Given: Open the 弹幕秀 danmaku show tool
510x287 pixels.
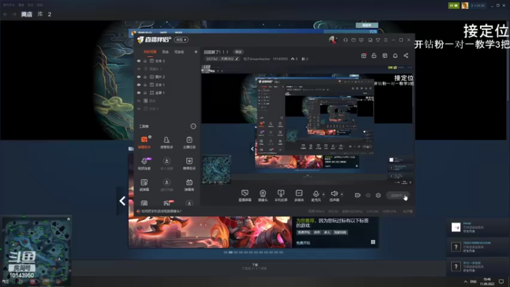Looking at the screenshot, I should point(189,184).
